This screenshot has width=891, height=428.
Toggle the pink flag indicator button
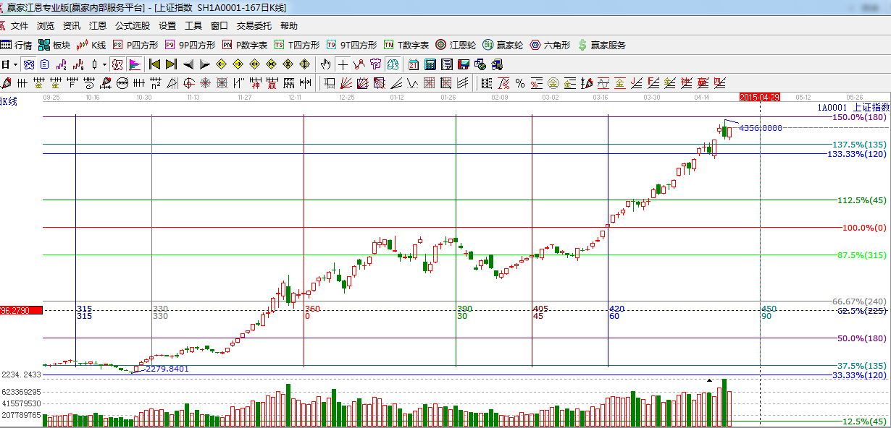[135, 64]
